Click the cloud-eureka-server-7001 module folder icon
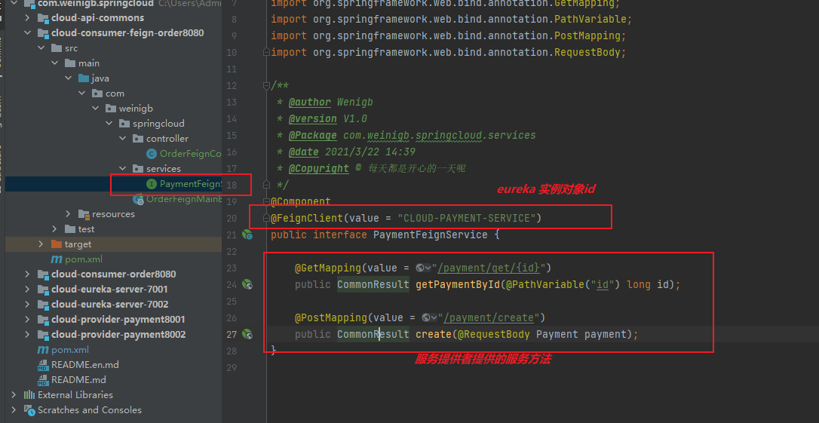819x423 pixels. tap(43, 290)
